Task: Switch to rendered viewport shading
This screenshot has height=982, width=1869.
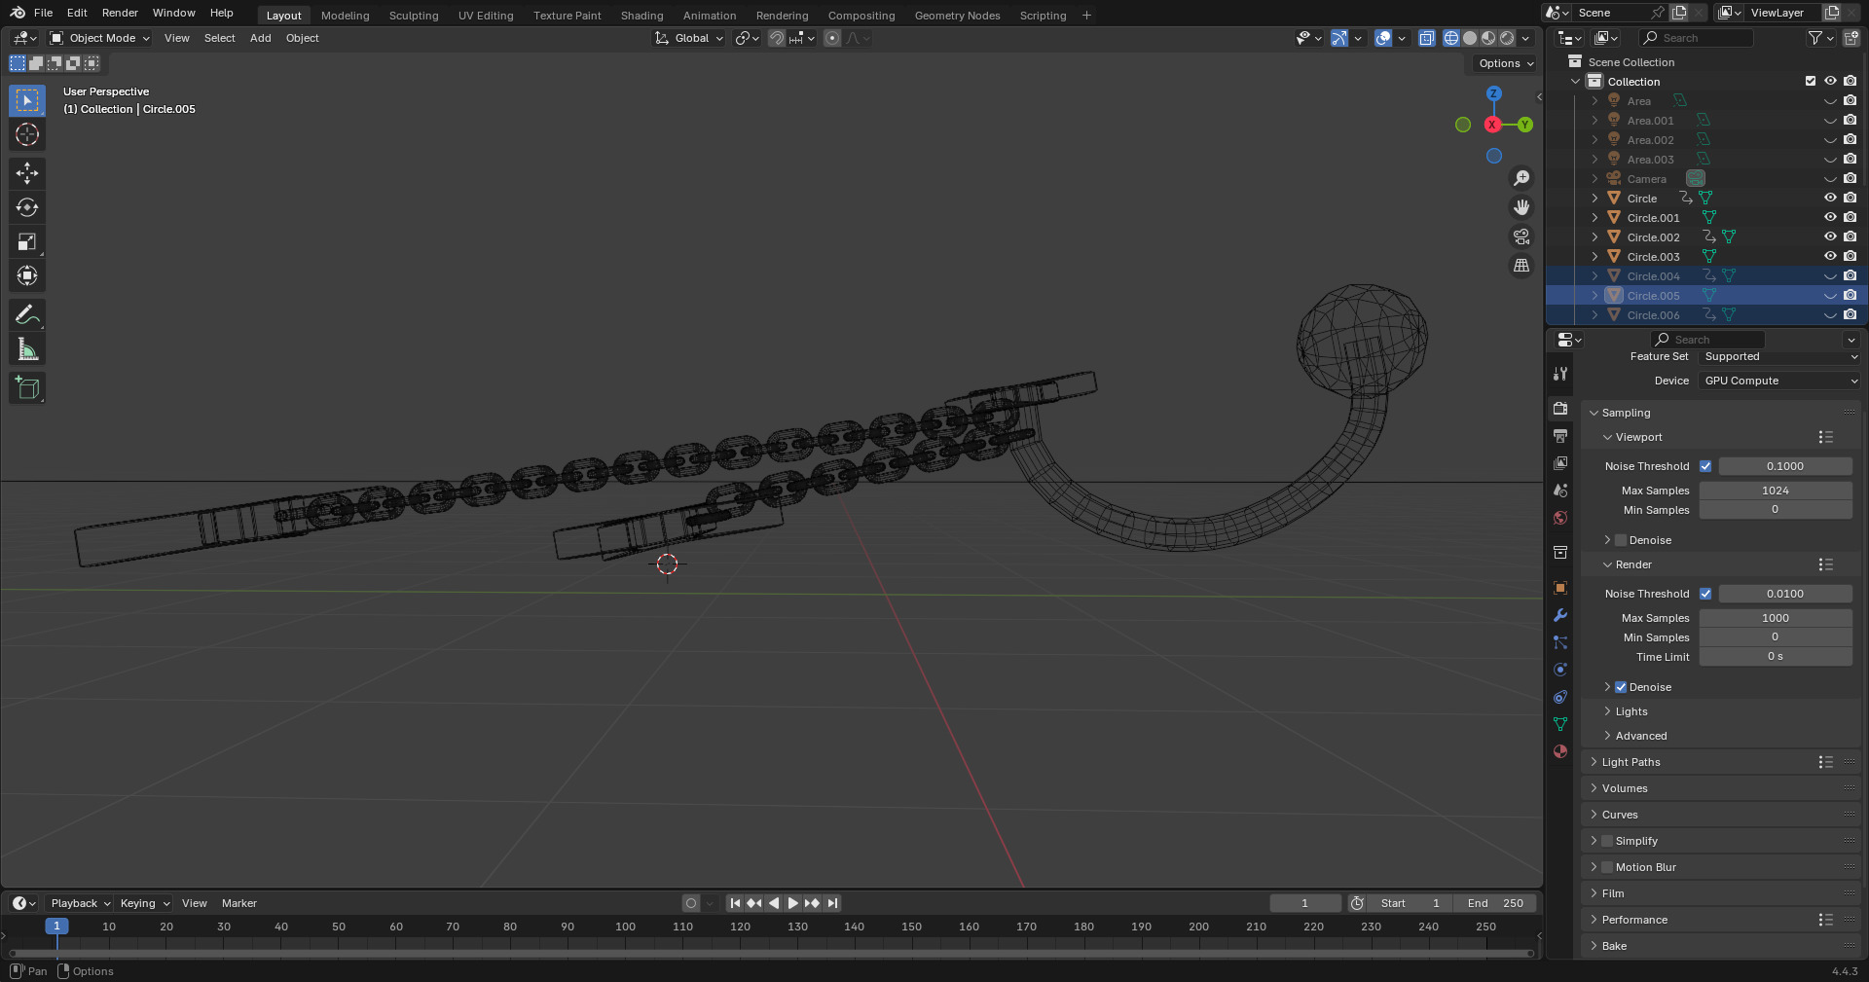Action: coord(1507,38)
